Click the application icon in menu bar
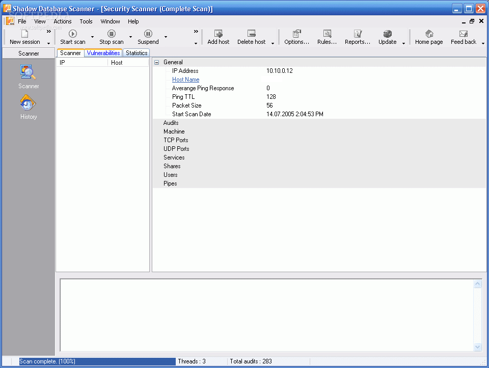Viewport: 489px width, 368px height. coord(10,21)
